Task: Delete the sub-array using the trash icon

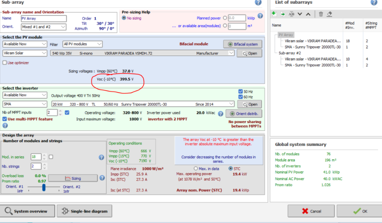Action: click(x=321, y=14)
